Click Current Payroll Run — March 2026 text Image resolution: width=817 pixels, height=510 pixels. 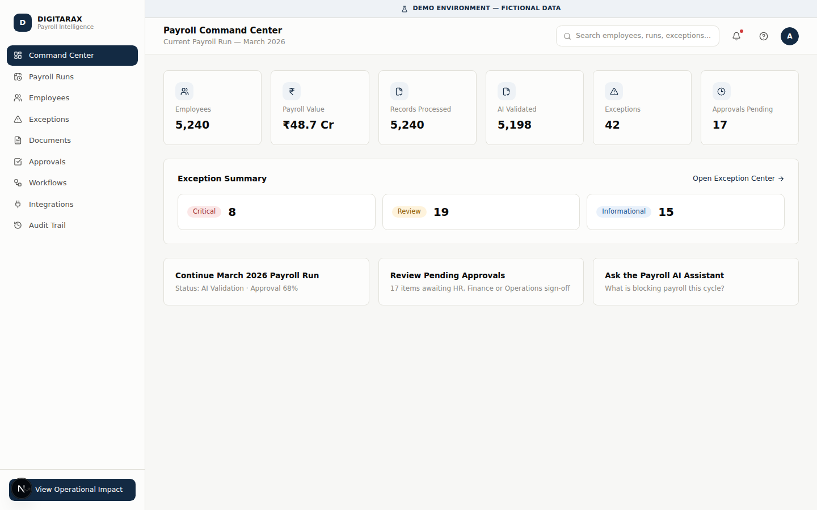[x=224, y=42]
